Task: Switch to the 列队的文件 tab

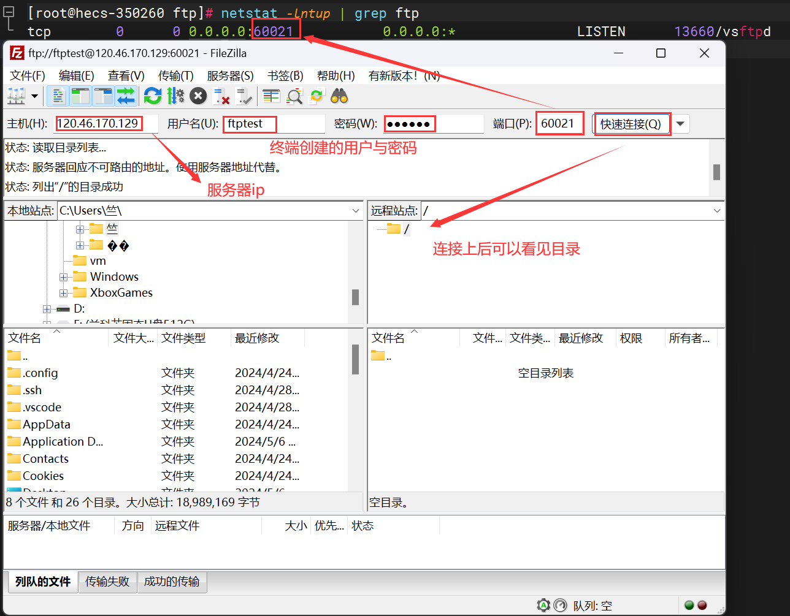Action: click(x=43, y=582)
